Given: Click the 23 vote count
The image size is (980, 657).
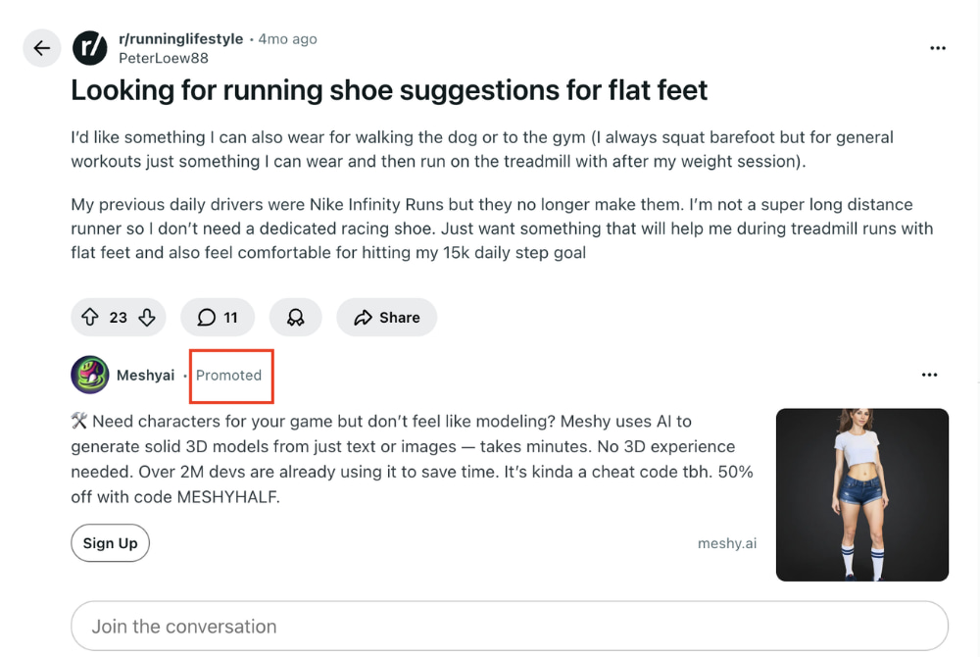Looking at the screenshot, I should [119, 318].
